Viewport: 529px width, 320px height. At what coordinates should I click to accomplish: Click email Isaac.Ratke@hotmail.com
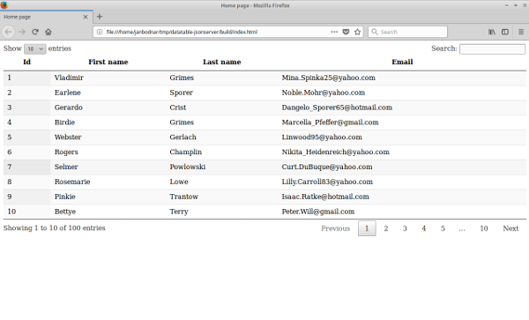(325, 197)
